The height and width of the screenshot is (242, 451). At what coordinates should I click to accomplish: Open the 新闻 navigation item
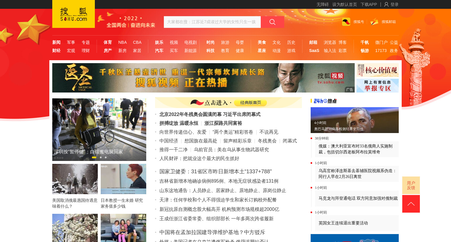(x=56, y=42)
